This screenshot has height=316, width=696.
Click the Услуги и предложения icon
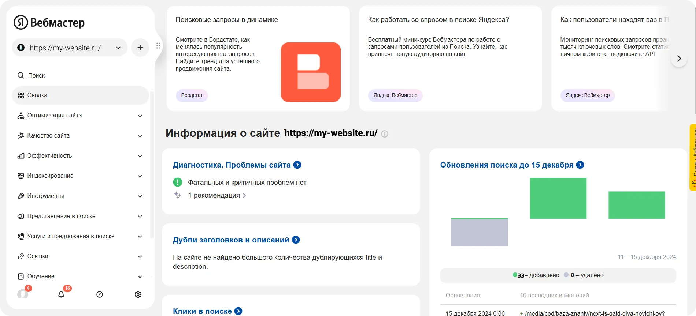pyautogui.click(x=21, y=236)
